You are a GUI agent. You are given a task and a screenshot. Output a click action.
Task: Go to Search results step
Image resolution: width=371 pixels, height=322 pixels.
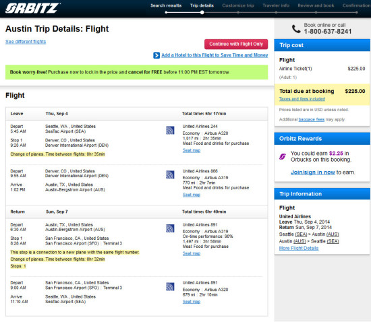coord(166,5)
